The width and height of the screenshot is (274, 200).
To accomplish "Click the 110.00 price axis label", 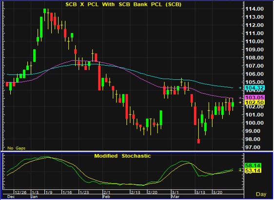I will pyautogui.click(x=254, y=41).
